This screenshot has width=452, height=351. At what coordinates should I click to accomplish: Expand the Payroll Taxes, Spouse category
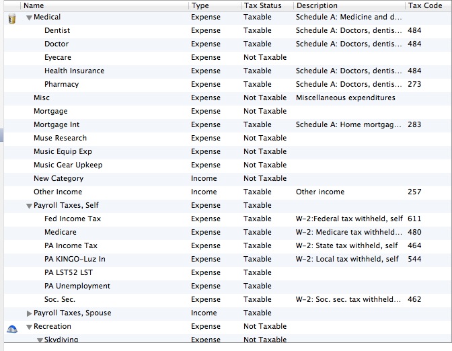[x=29, y=313]
